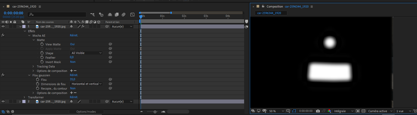Hide layer 1 with eye toggle
This screenshot has width=417, height=115.
[x=3, y=26]
